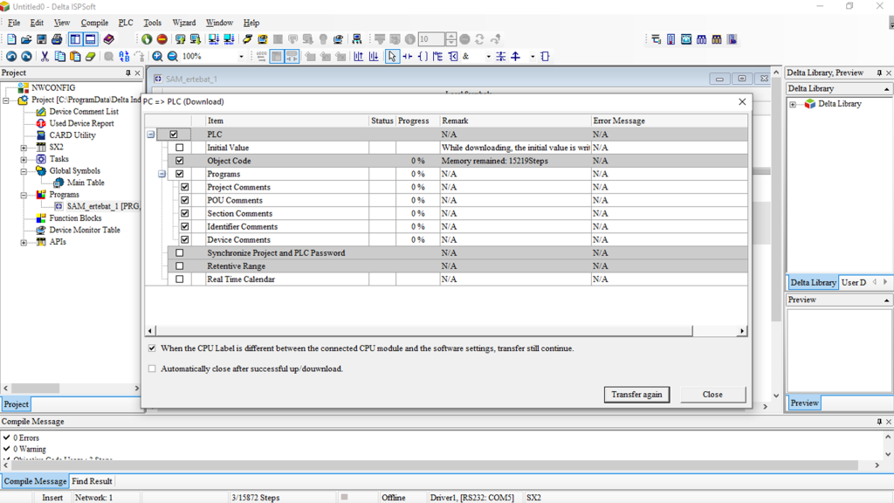Zoom in with the magnifier plus icon
The width and height of the screenshot is (894, 503).
coord(157,57)
